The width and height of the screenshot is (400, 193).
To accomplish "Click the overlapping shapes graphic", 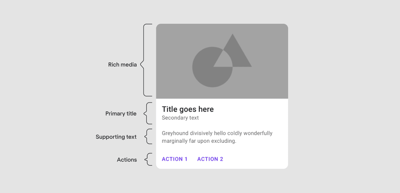I will coord(222,61).
